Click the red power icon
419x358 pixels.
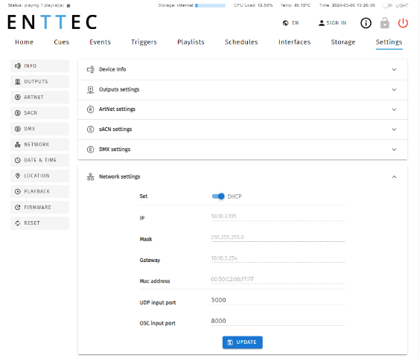pos(403,23)
